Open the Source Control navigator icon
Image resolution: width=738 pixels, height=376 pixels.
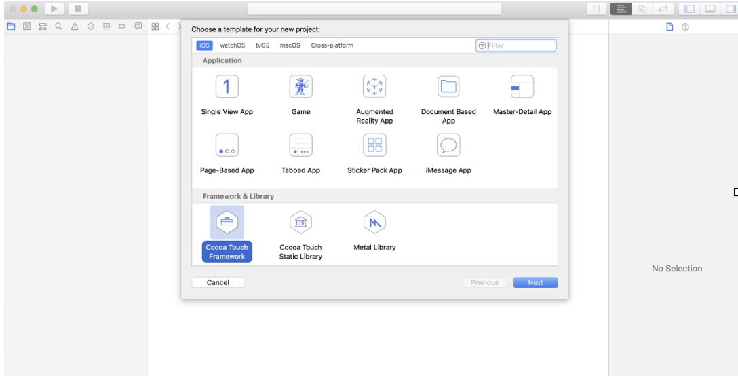pyautogui.click(x=27, y=26)
